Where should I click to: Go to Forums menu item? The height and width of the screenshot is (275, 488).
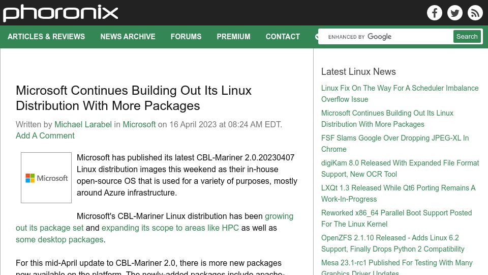click(x=186, y=37)
